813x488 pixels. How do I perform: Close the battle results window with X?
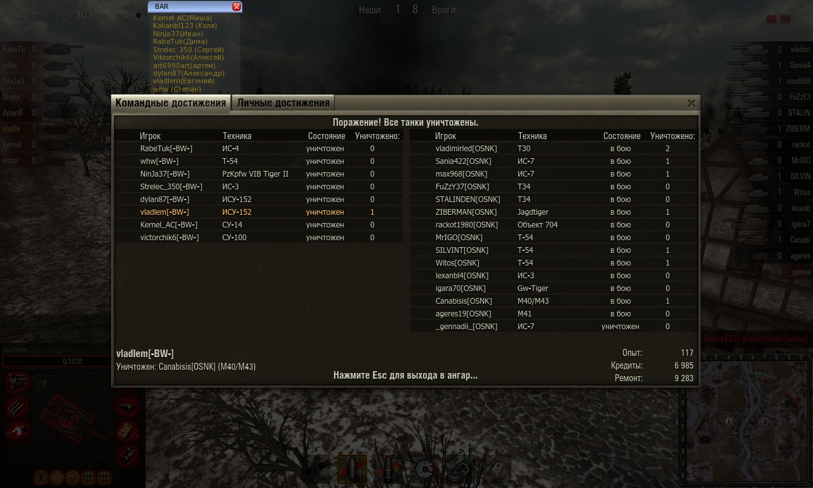click(691, 103)
